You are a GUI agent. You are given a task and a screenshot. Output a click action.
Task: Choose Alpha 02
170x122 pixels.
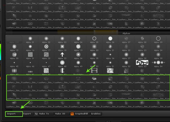tap(46, 40)
